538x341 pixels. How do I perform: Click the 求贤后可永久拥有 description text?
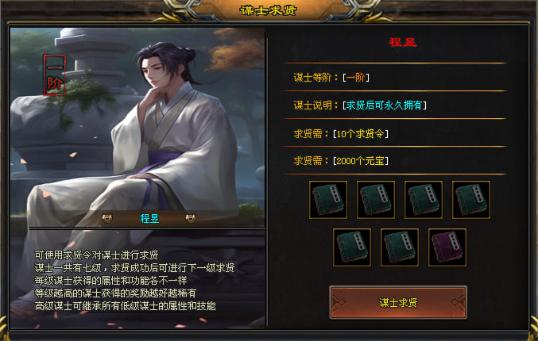point(384,105)
